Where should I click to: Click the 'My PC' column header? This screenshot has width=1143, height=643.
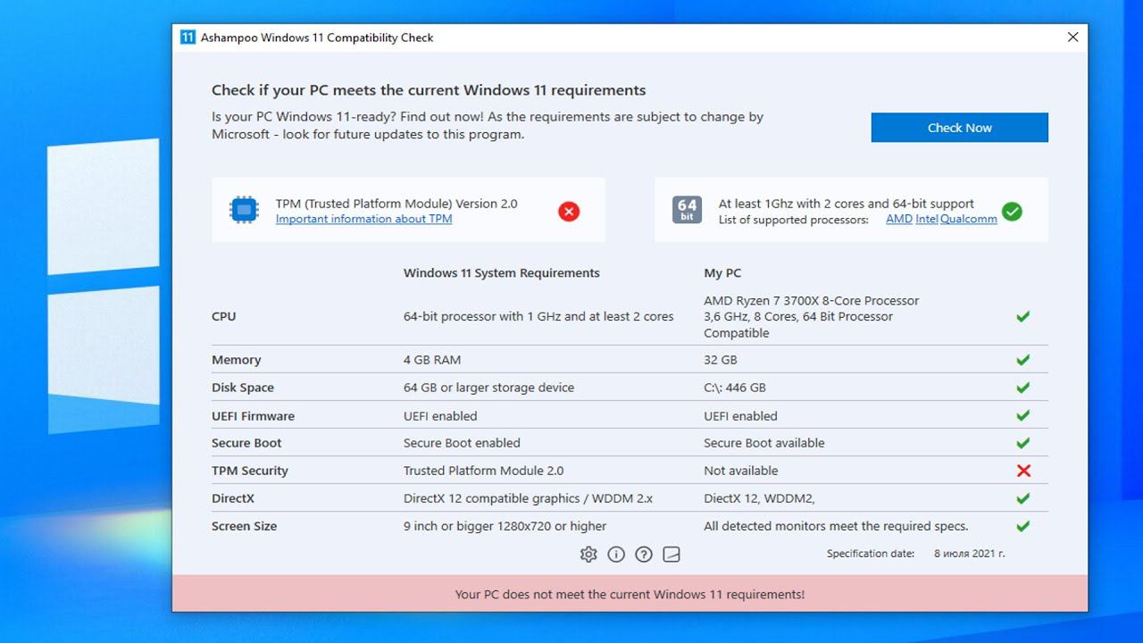pos(722,273)
